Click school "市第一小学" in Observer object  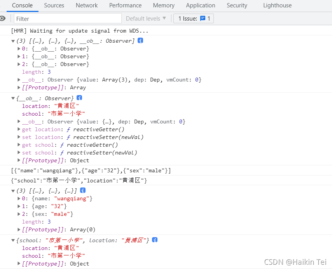[x=53, y=114]
